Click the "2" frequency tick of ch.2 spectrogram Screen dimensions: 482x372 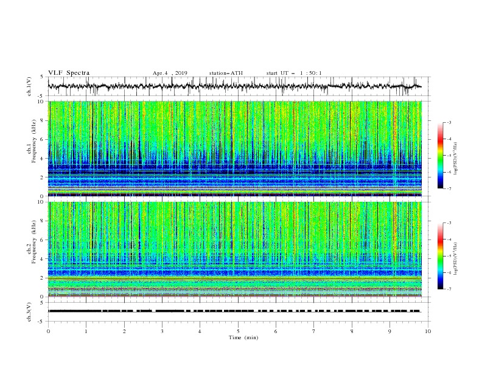tap(43, 278)
